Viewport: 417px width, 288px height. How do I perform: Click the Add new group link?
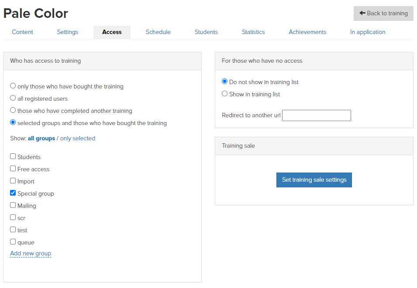[31, 254]
